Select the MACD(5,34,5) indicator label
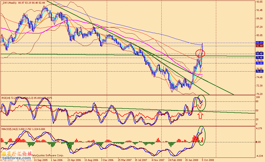Viewport: 265px width, 162px height. pos(9,129)
